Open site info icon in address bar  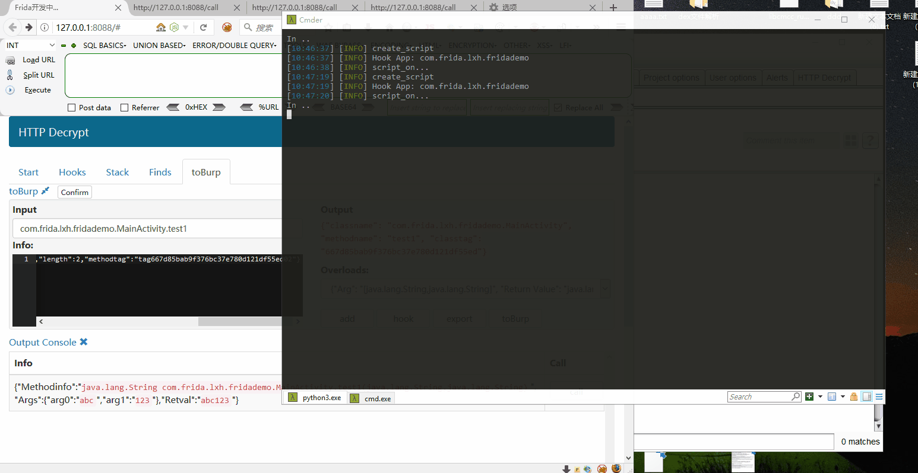(45, 27)
